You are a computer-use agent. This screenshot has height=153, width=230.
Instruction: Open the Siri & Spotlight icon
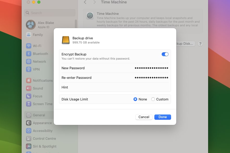(x=29, y=146)
